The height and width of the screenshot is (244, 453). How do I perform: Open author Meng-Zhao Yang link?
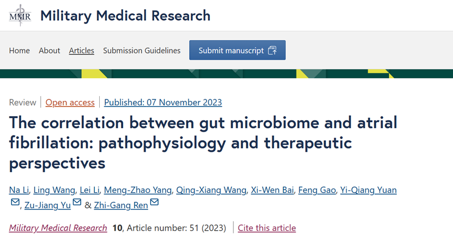point(138,190)
